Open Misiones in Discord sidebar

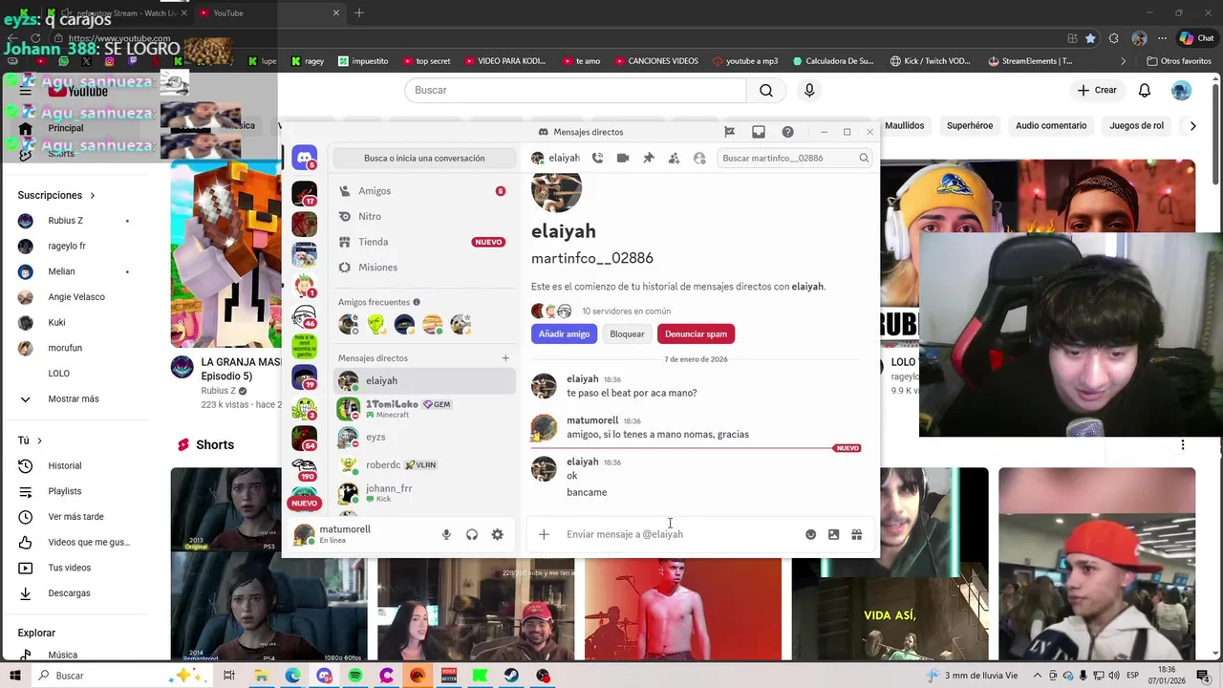pos(422,268)
